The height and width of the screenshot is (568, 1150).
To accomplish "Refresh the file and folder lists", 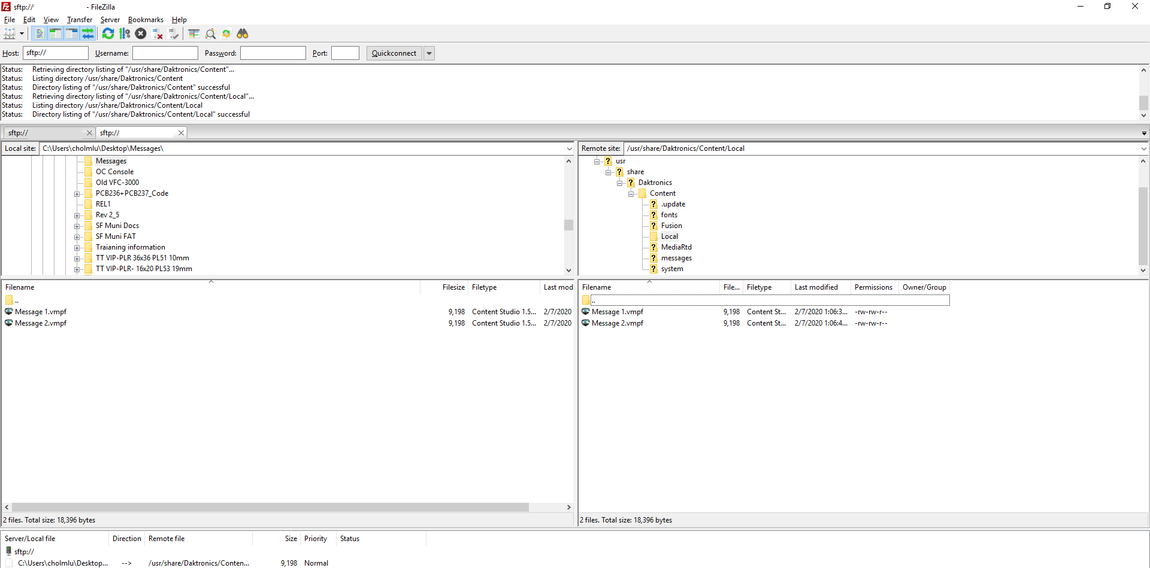I will coord(108,34).
